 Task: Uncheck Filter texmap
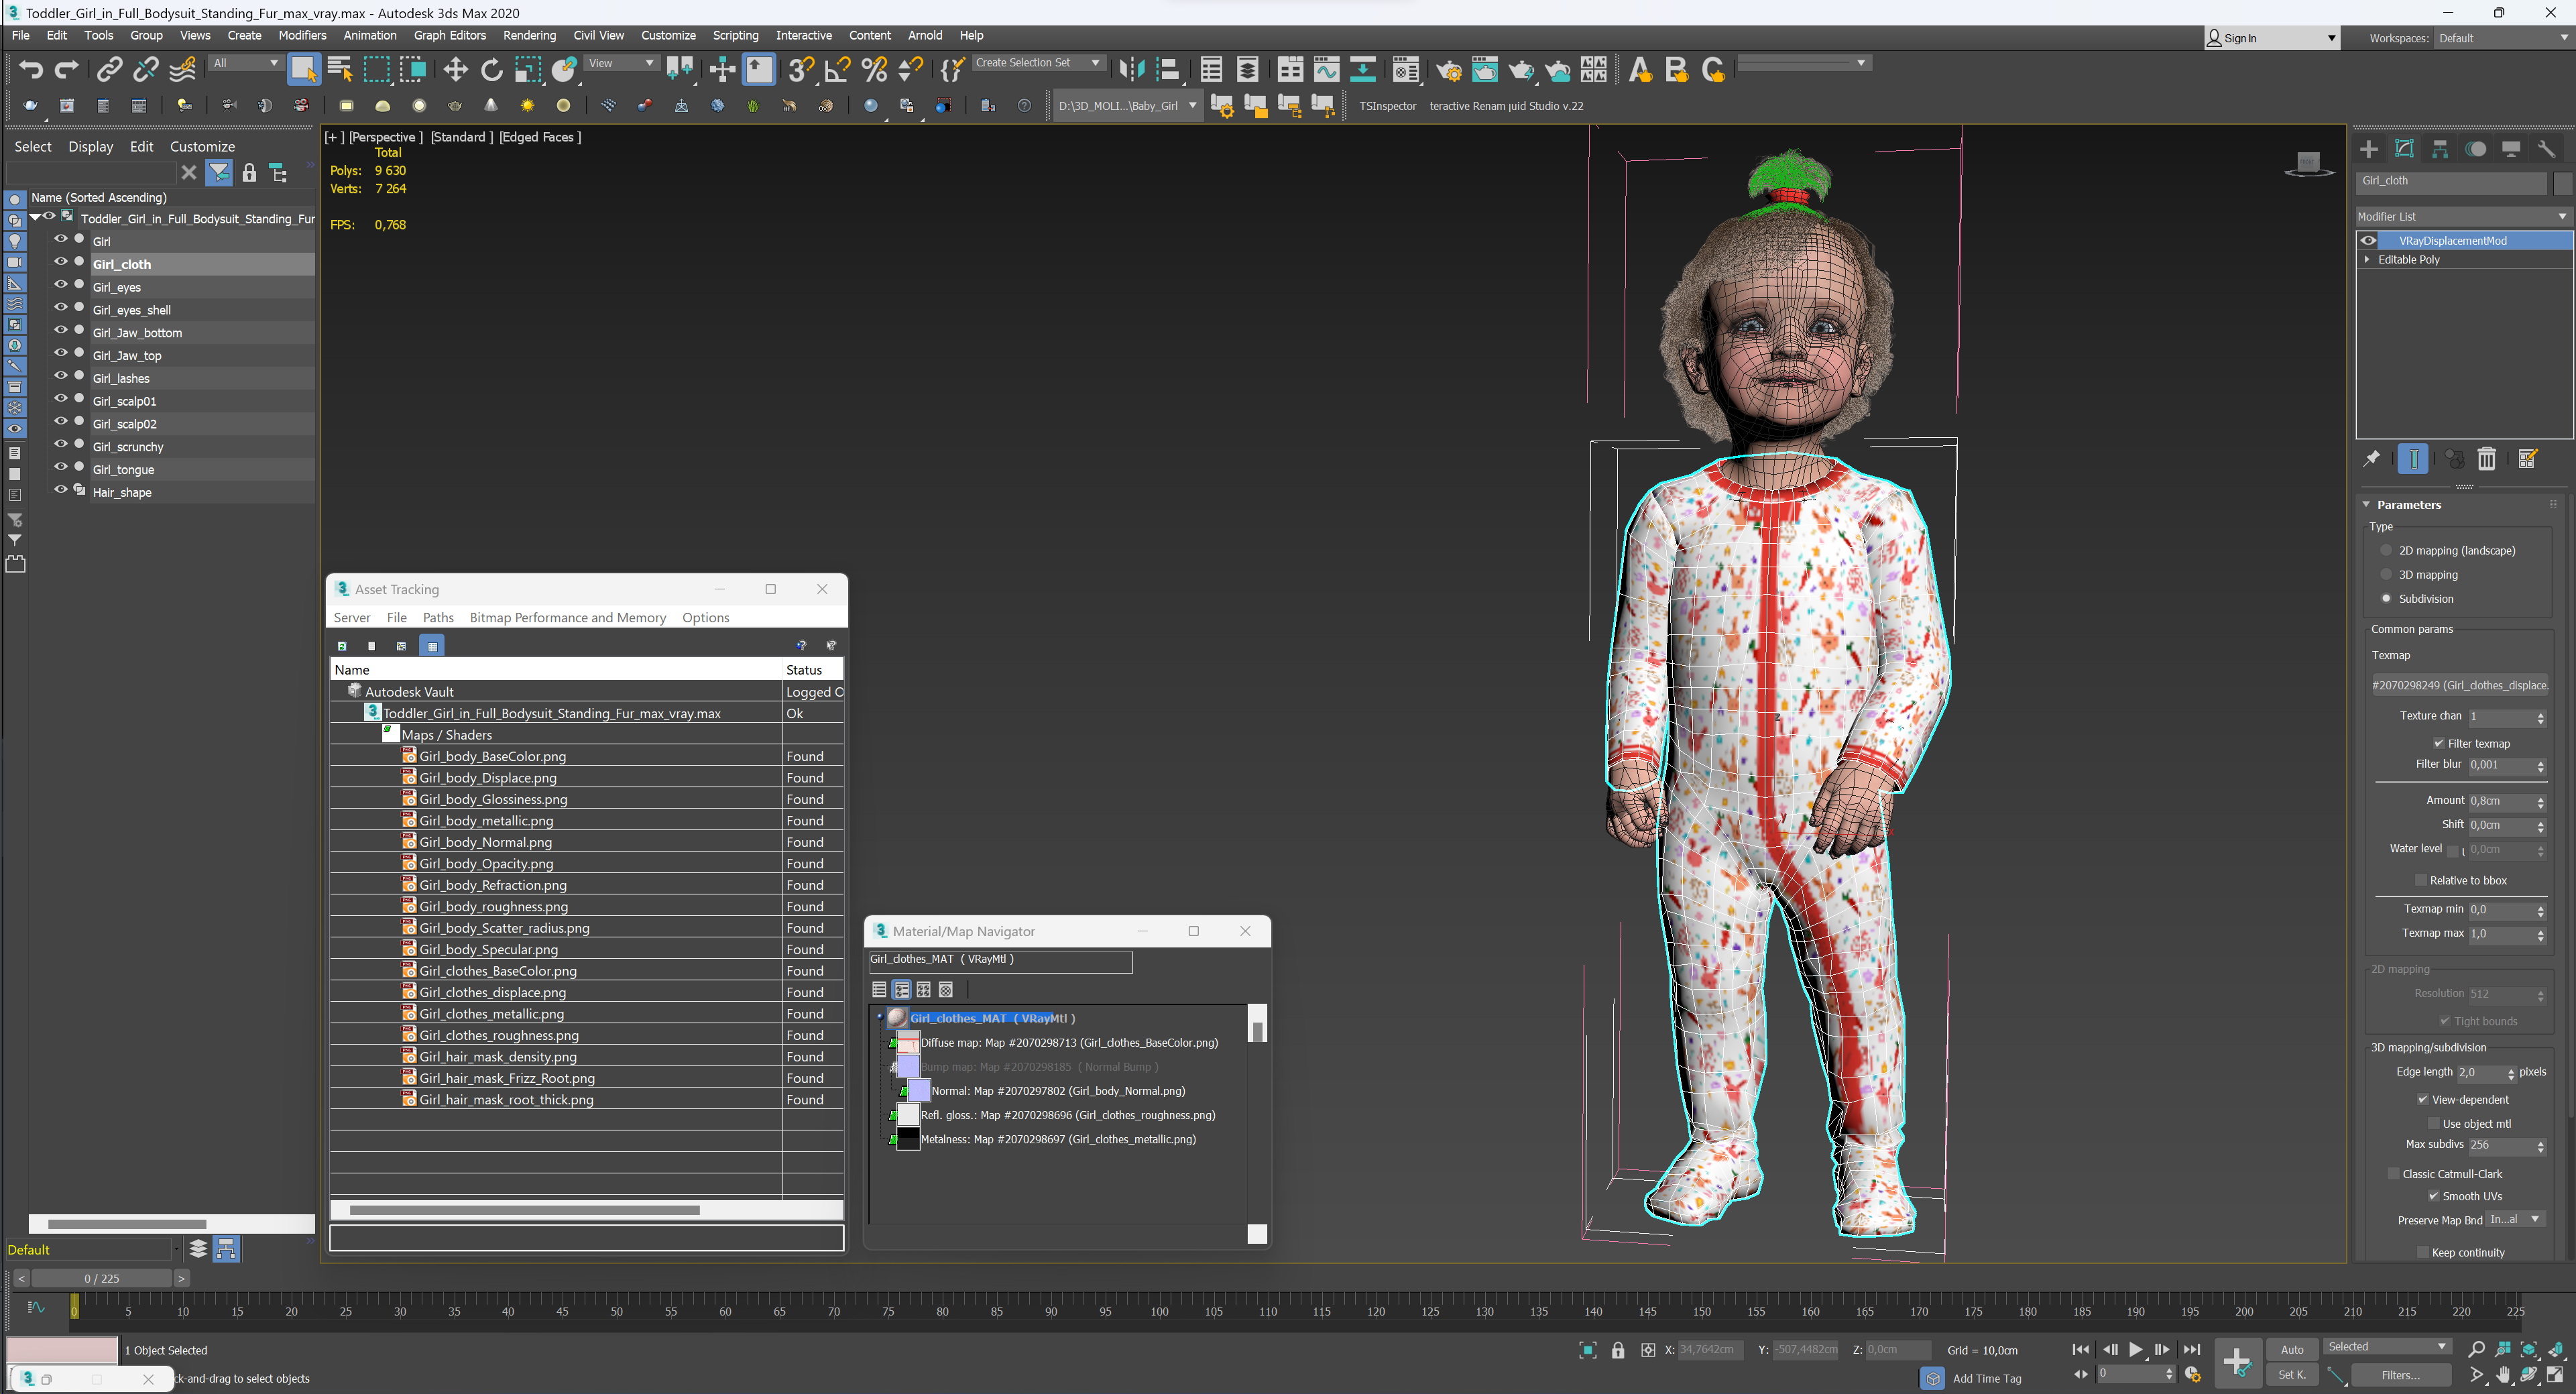pyautogui.click(x=2439, y=743)
